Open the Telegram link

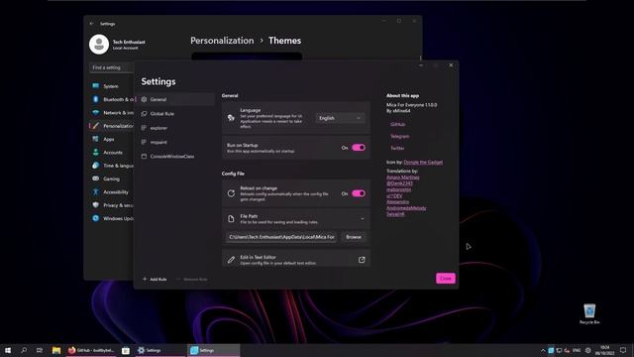(x=400, y=136)
